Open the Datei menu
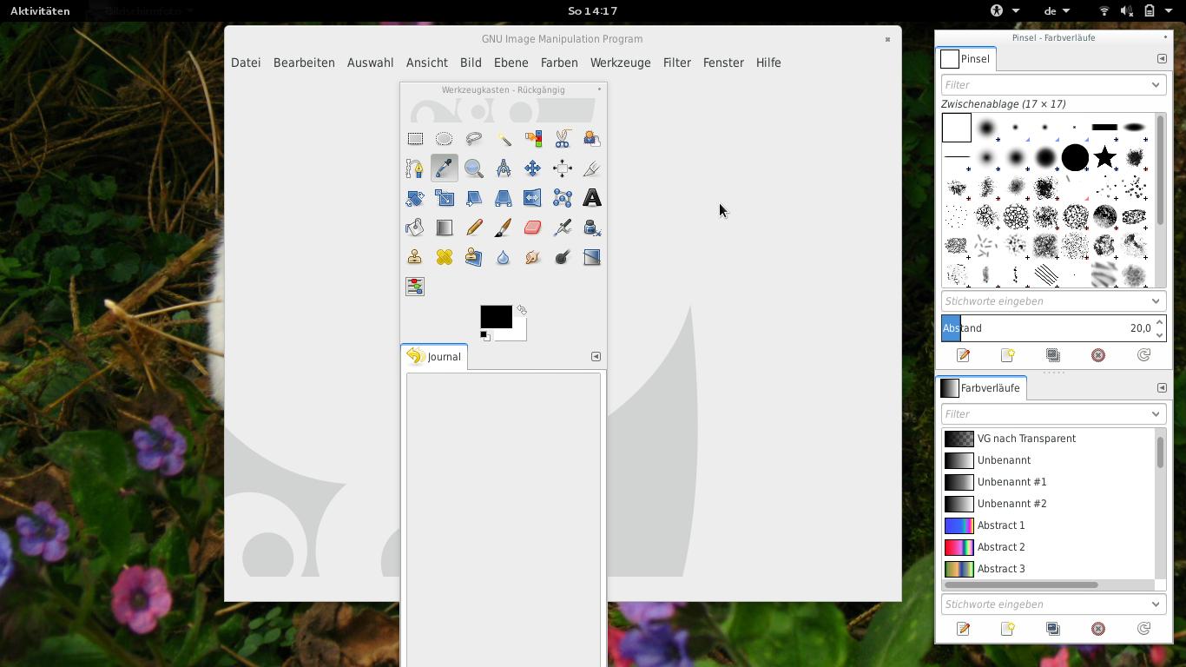Screen dimensions: 1186x667 (x=246, y=63)
